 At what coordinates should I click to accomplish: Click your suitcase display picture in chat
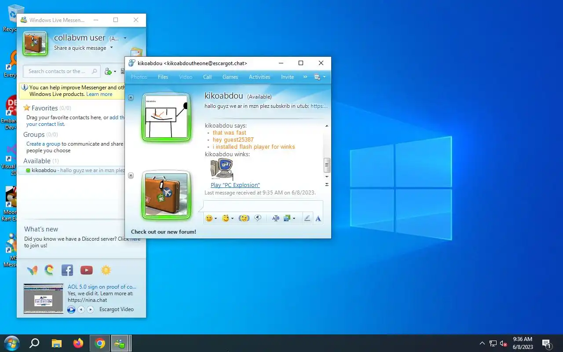point(166,195)
